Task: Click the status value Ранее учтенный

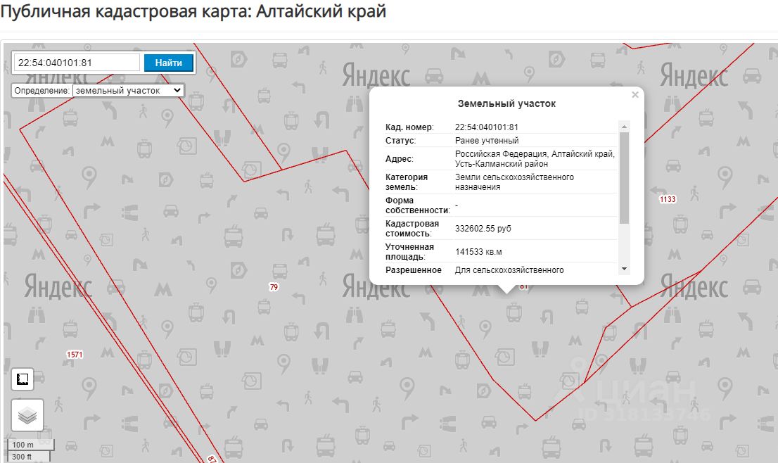Action: click(x=487, y=141)
